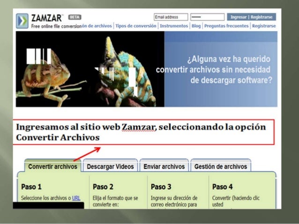Switch to the Enviar archivos tab
299x224 pixels.
pos(164,166)
